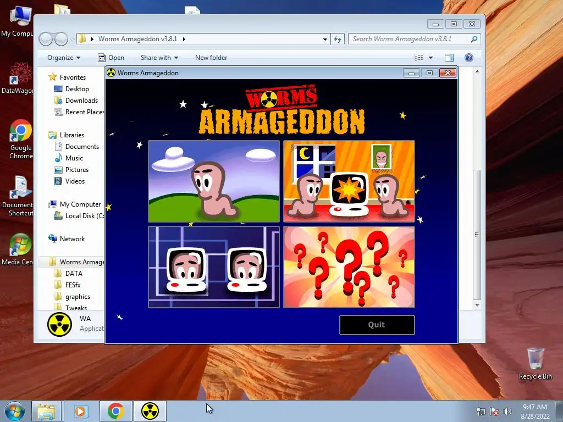This screenshot has width=563, height=422.
Task: Select Media Center desktop icon
Action: coord(18,249)
